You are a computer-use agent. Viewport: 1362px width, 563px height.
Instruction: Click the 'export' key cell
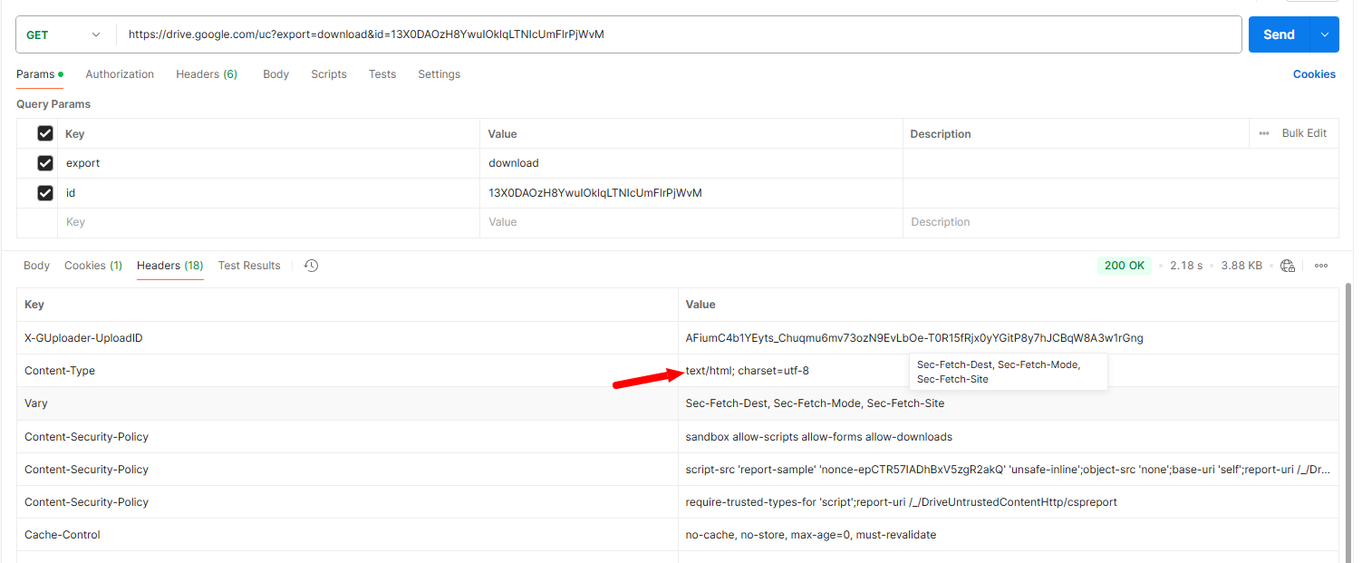point(268,163)
